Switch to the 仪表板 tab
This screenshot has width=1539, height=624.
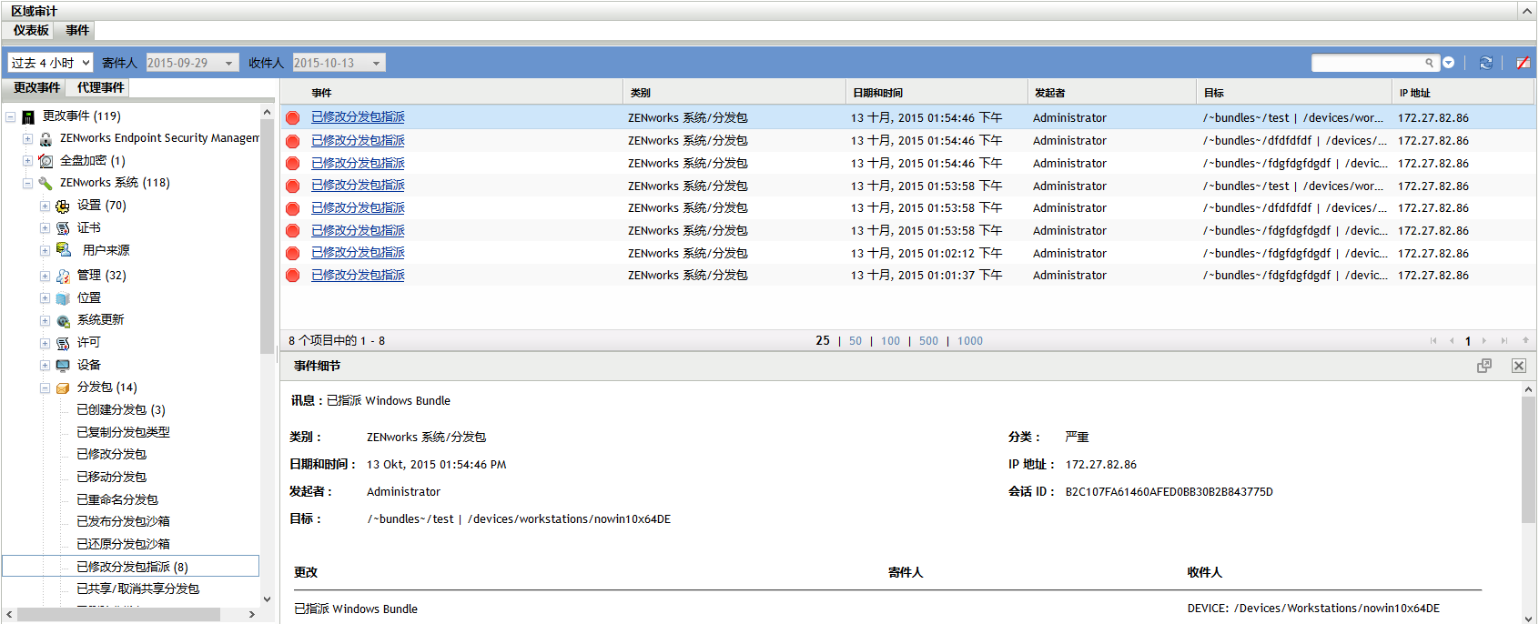point(31,30)
